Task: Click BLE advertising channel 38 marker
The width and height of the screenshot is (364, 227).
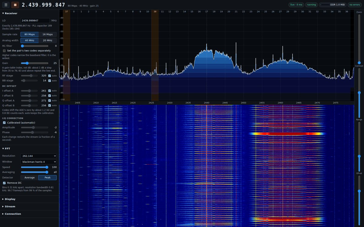Action: [x=155, y=12]
